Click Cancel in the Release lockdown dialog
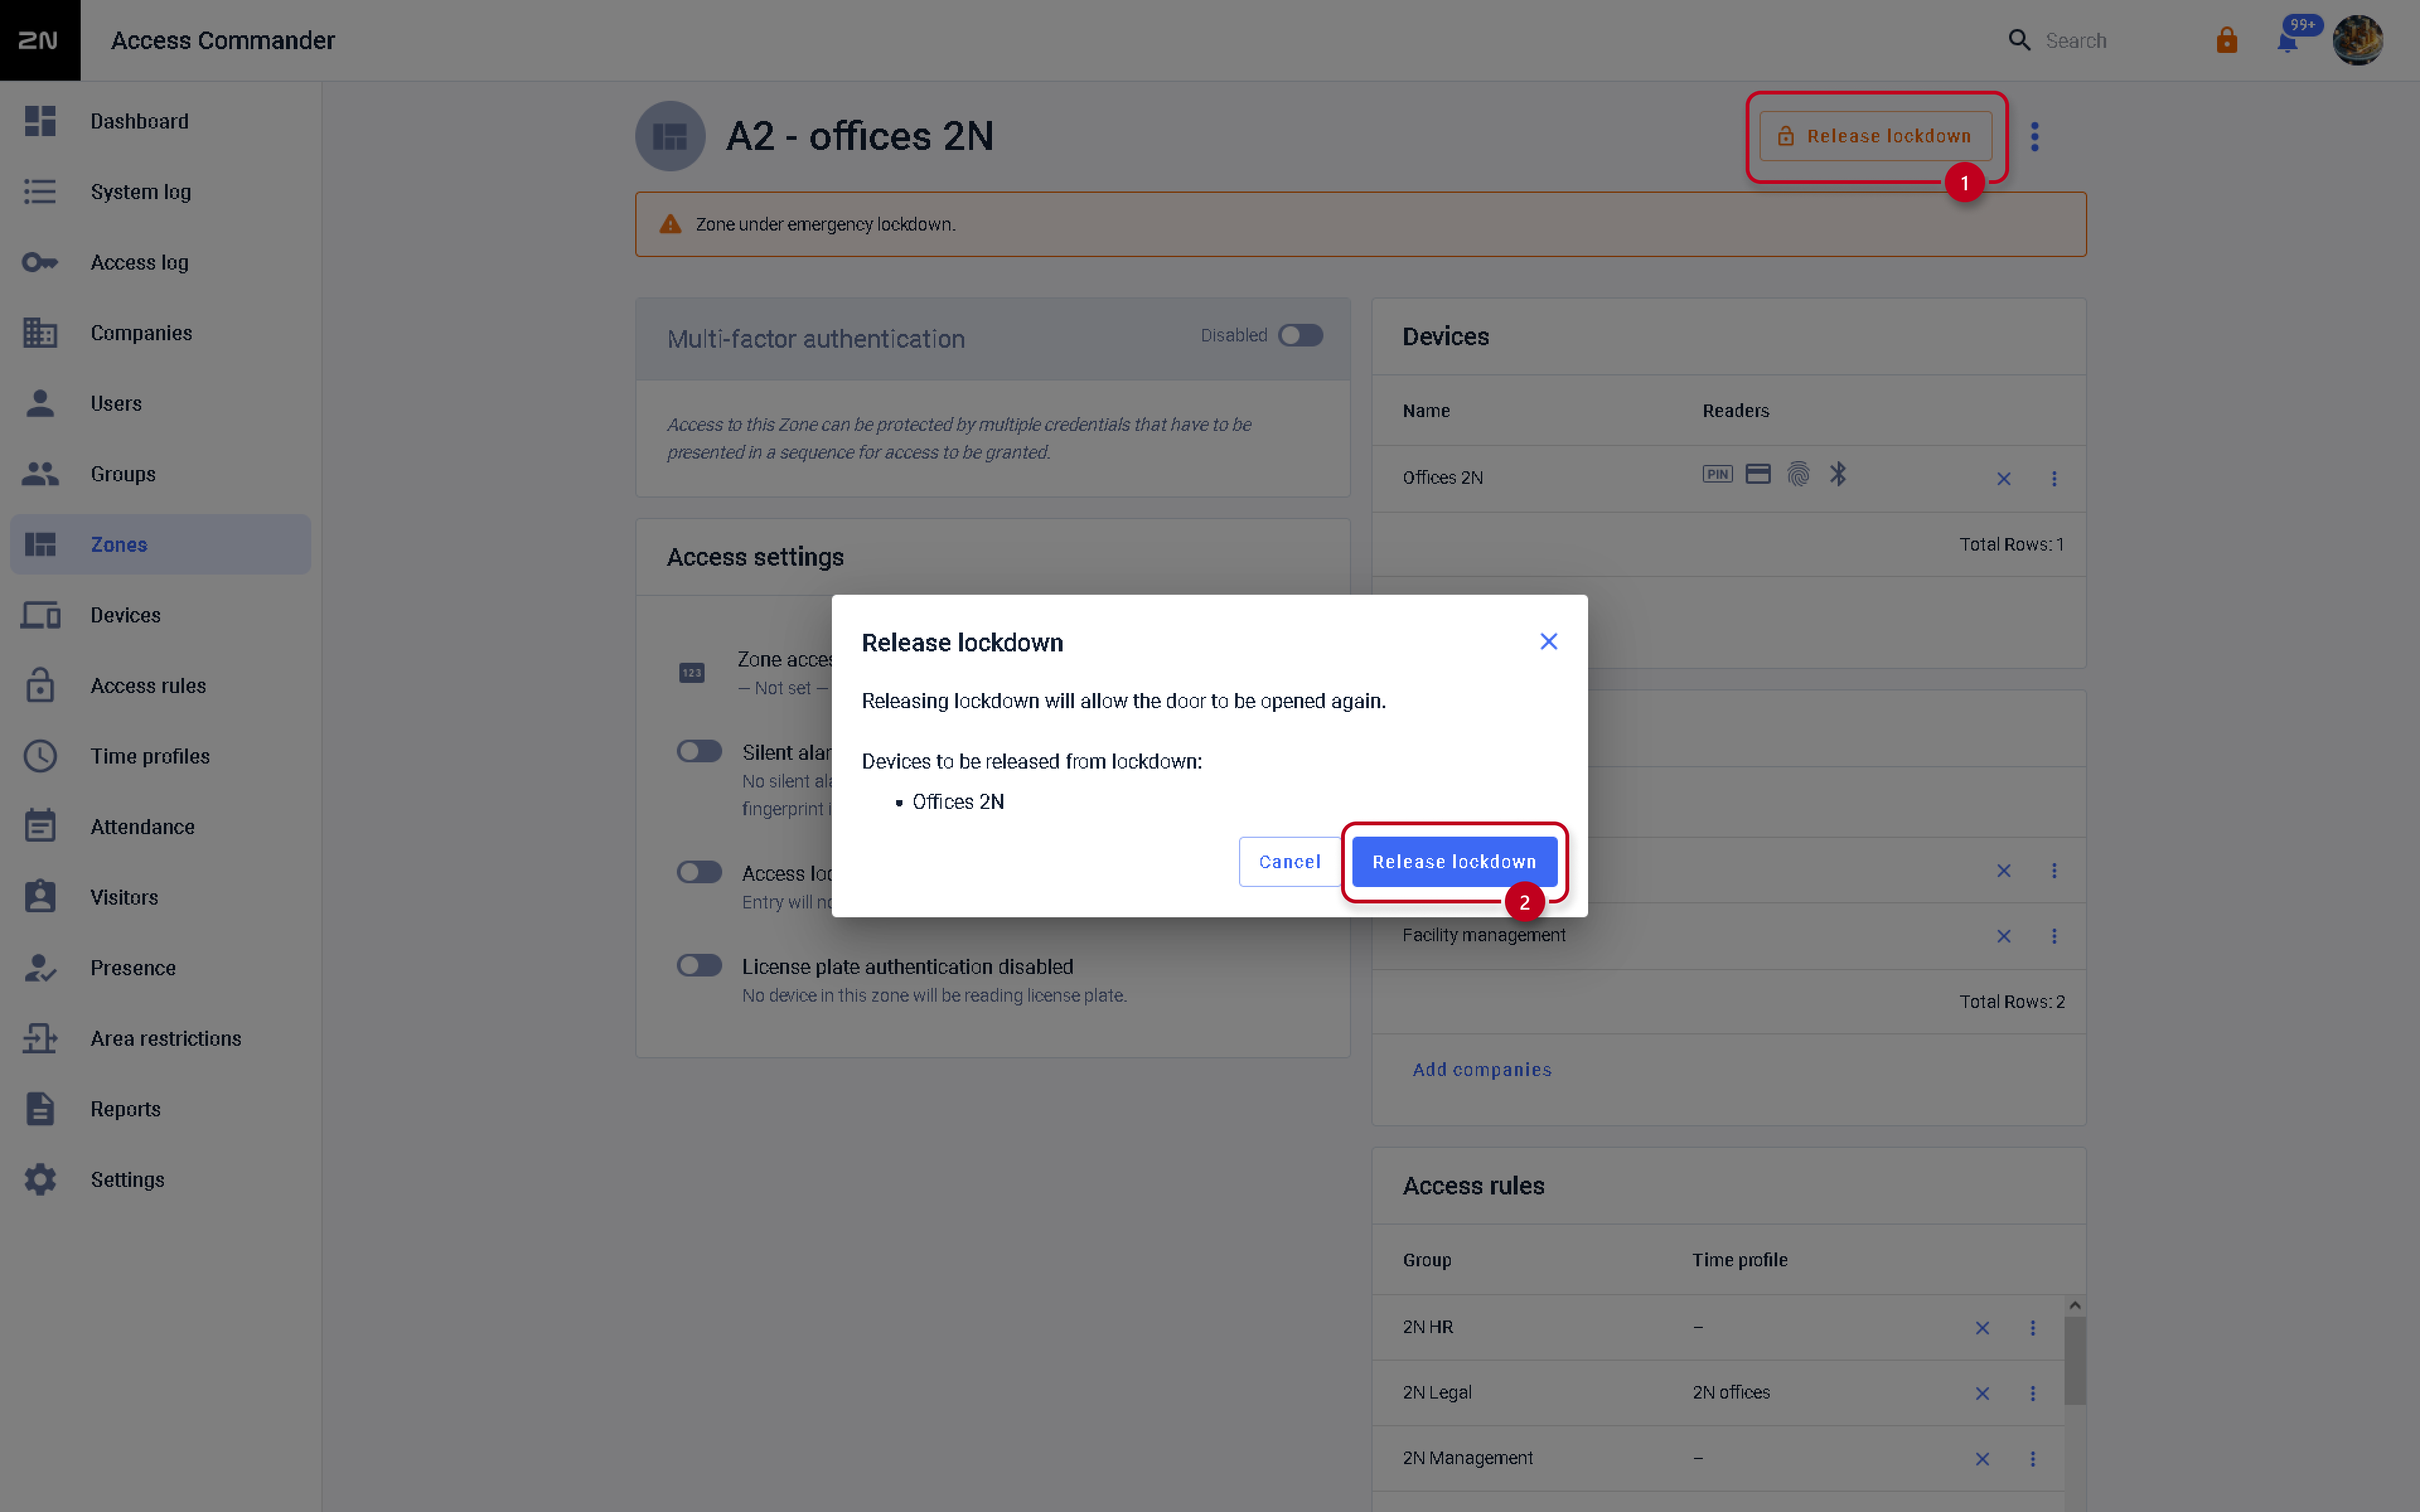This screenshot has width=2420, height=1512. pyautogui.click(x=1289, y=862)
